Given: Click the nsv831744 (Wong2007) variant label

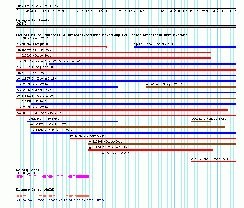Looking at the screenshot, I should (33, 38).
